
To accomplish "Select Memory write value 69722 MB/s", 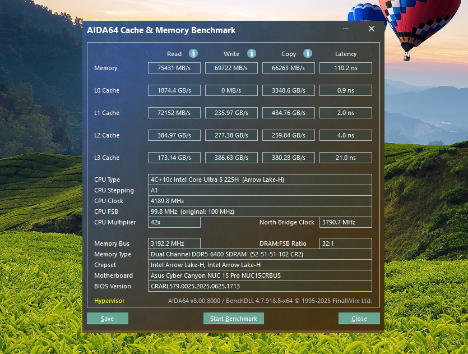I will coord(231,68).
